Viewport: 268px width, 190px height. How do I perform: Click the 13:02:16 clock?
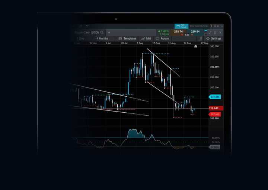[x=218, y=26]
